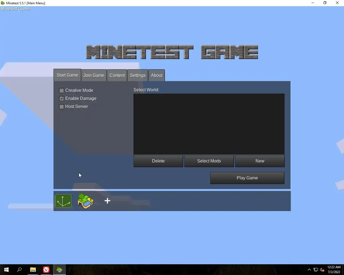344x275 pixels.
Task: Create a New world
Action: point(260,161)
